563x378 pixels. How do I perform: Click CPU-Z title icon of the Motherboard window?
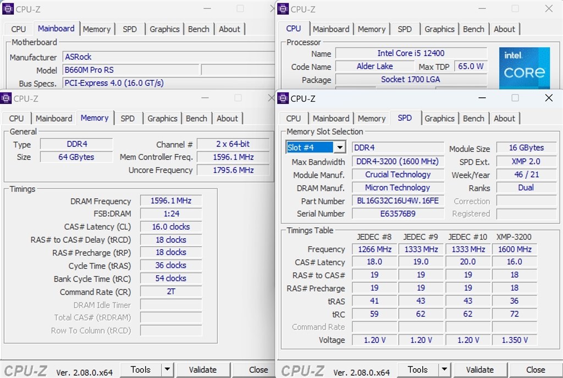[8, 9]
